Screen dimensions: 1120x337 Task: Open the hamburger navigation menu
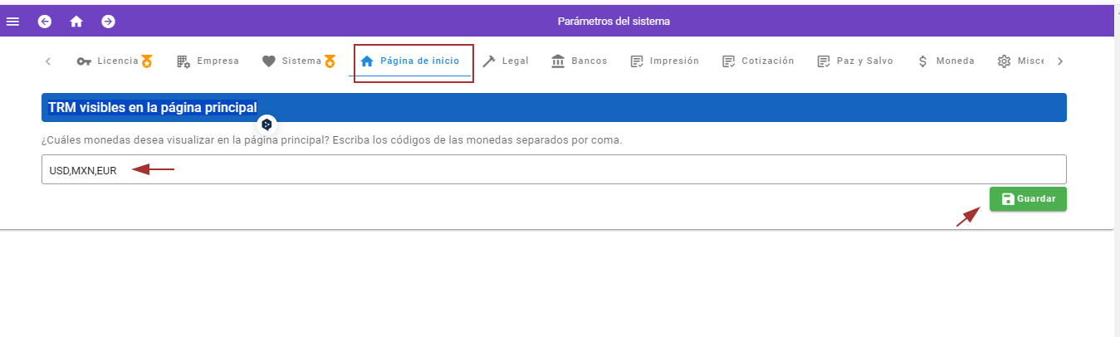pos(12,22)
